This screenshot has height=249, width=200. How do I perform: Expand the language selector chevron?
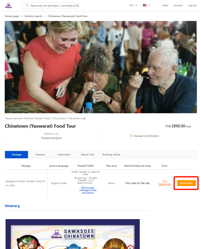[149, 5]
